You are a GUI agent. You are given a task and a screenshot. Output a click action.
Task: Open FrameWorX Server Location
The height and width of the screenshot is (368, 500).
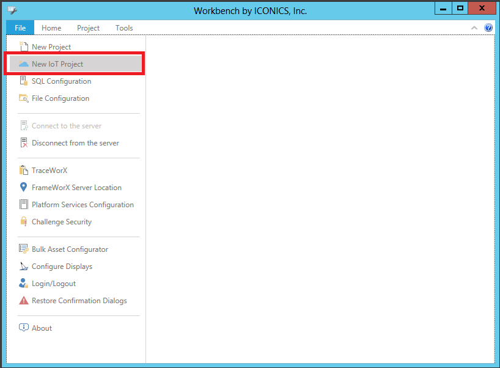tap(76, 188)
